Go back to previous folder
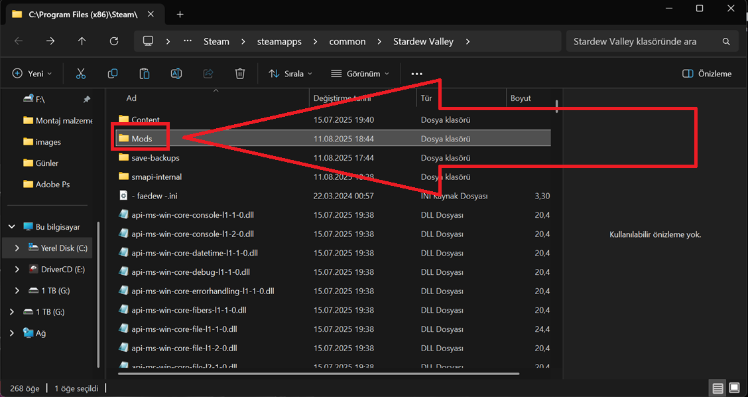The width and height of the screenshot is (748, 397). pos(19,42)
